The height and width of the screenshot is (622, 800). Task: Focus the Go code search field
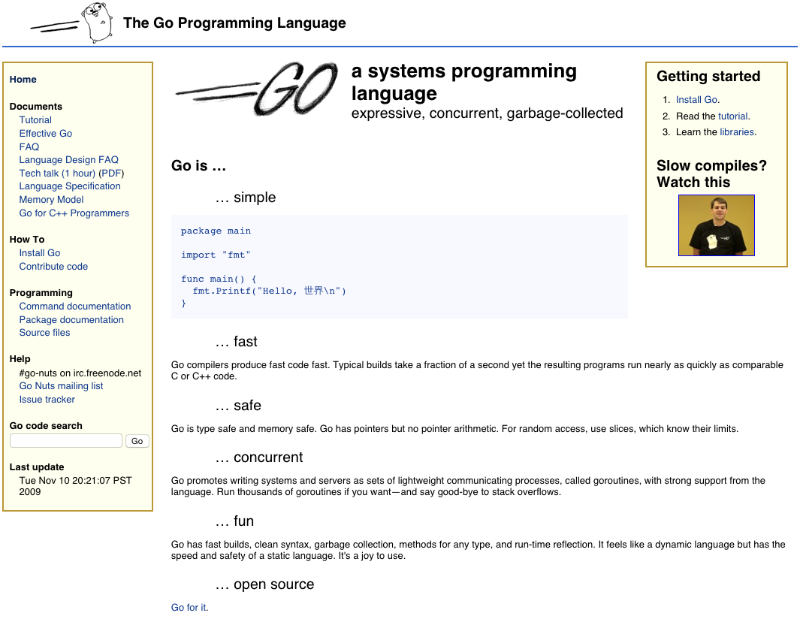point(66,441)
